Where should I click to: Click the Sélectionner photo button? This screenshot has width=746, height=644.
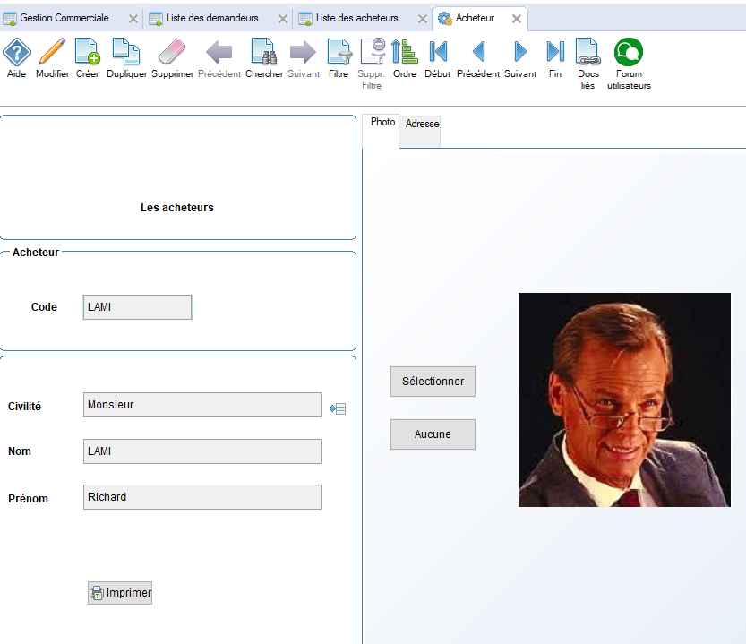point(433,382)
